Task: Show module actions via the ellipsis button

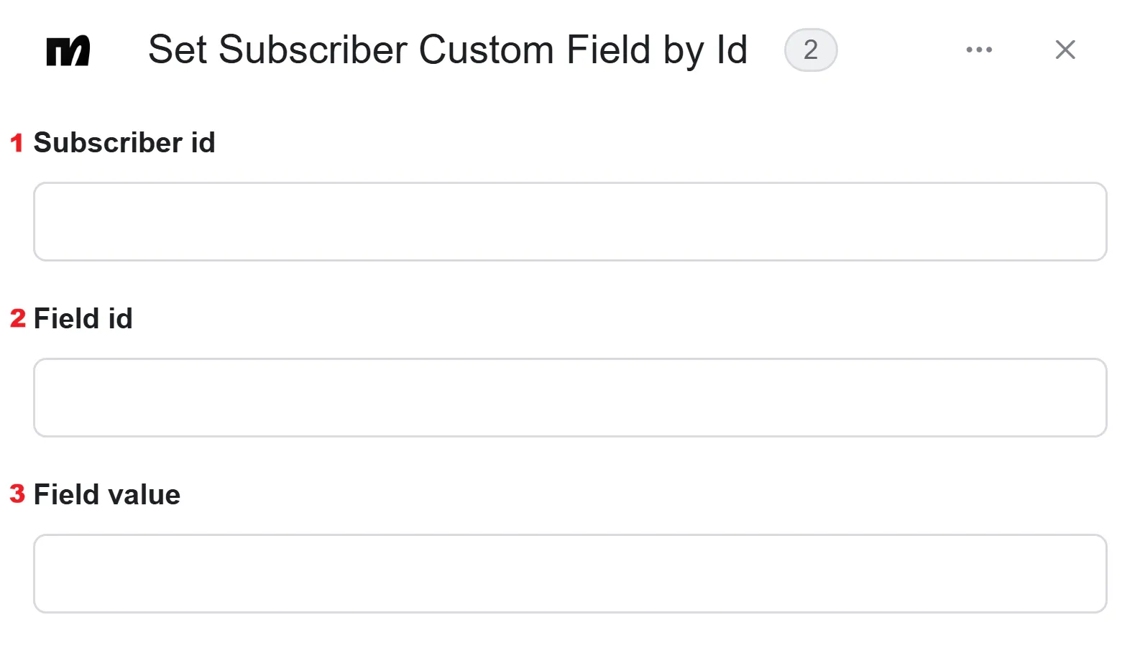Action: [x=979, y=50]
